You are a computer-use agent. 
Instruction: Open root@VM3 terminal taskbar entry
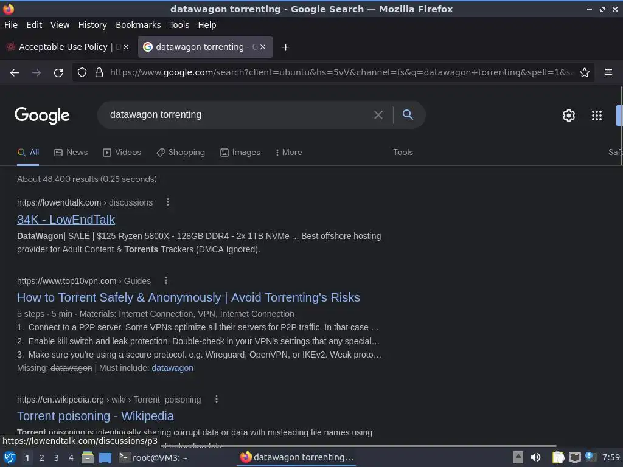point(154,457)
